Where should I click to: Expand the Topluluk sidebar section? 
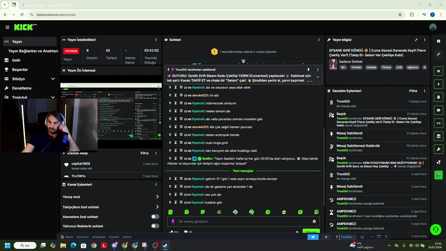[x=53, y=98]
